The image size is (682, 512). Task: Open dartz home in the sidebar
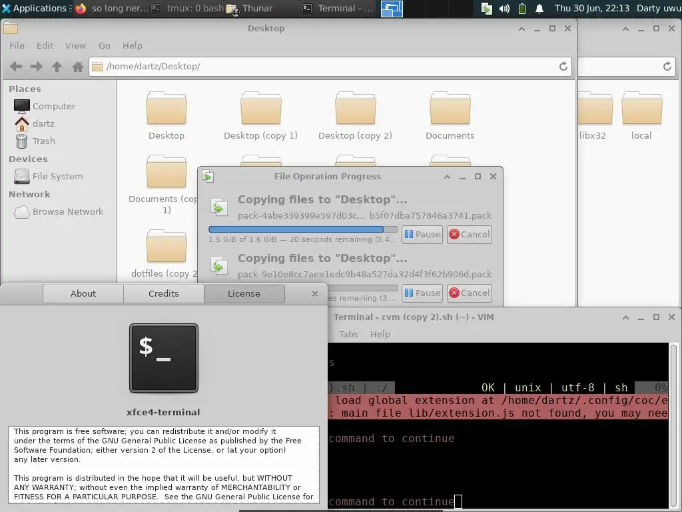(35, 123)
